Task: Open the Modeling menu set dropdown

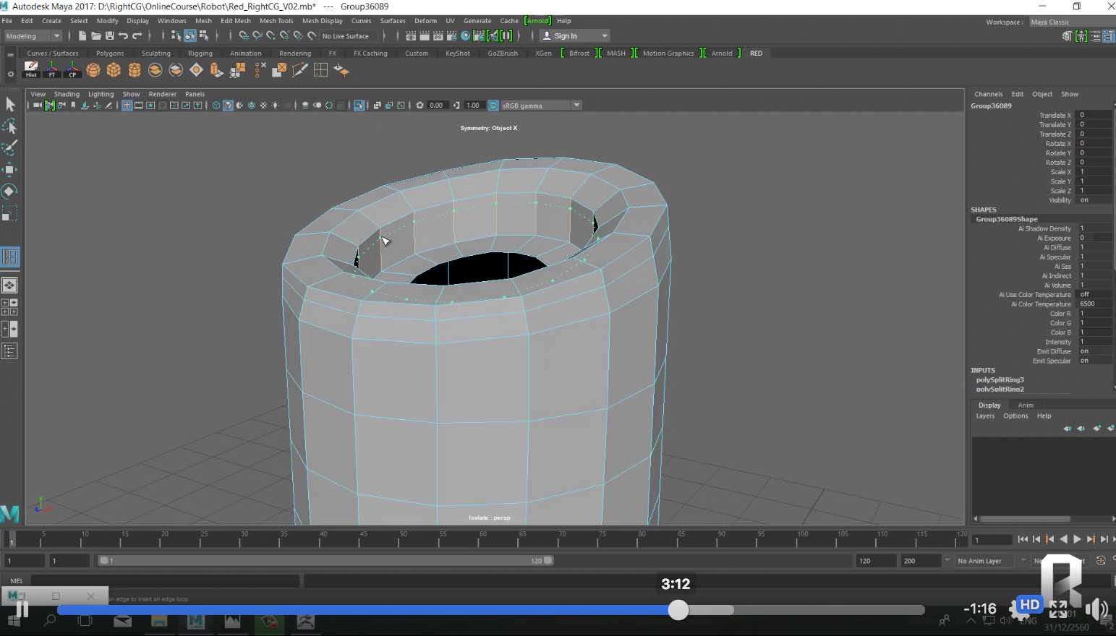Action: (33, 35)
